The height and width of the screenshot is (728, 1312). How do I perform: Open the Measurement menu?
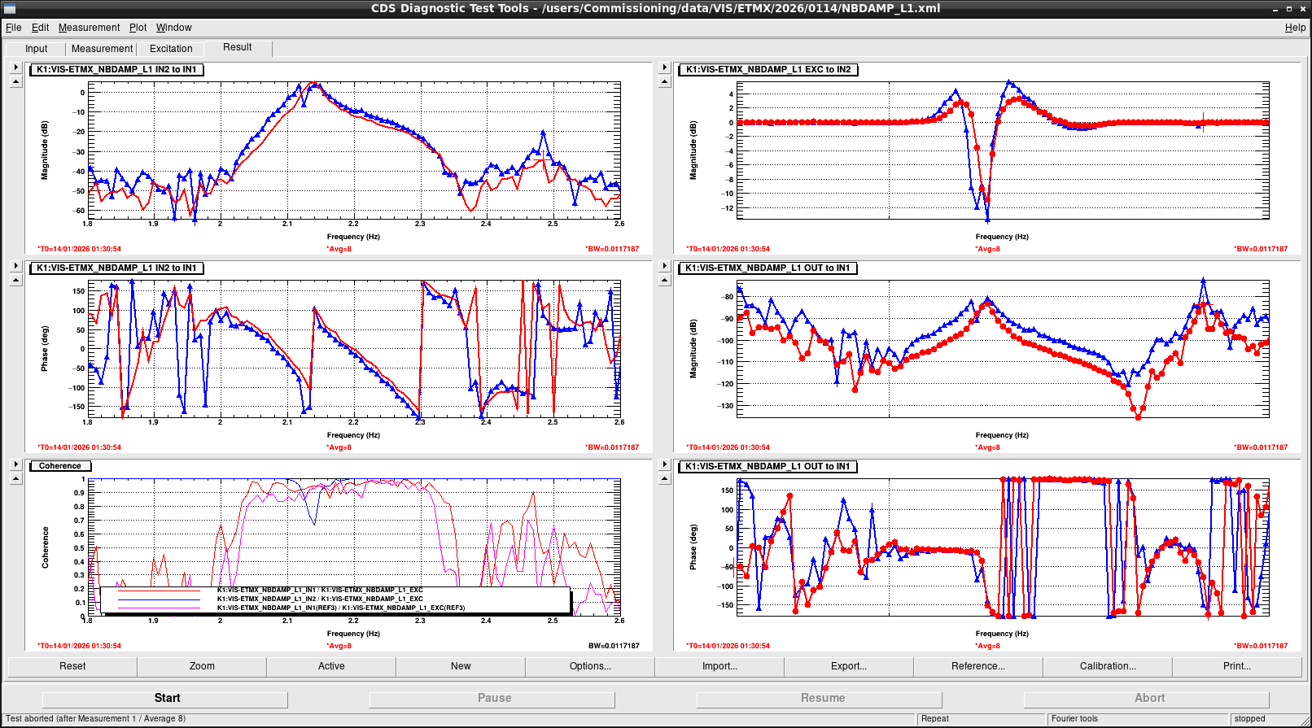click(x=89, y=28)
